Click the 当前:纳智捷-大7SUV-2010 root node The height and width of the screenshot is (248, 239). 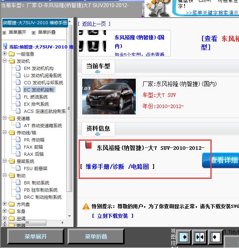[x=41, y=47]
